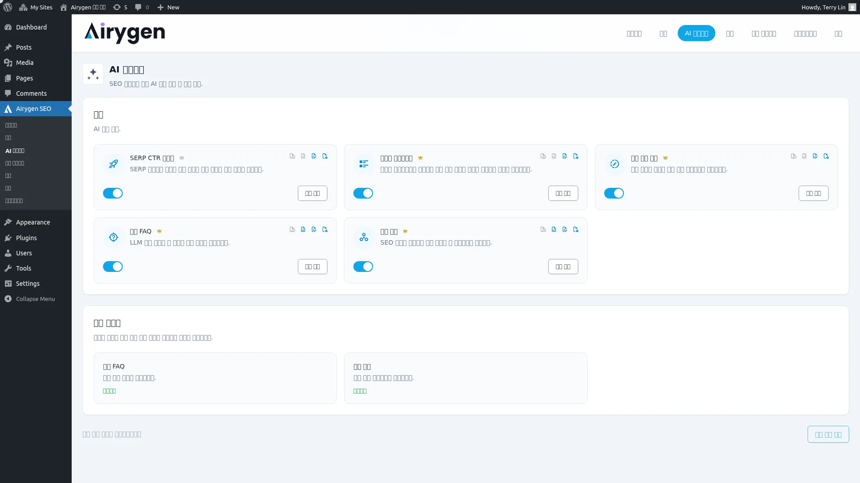860x483 pixels.
Task: Click document-edit icon on SERP CTR card
Action: [314, 156]
